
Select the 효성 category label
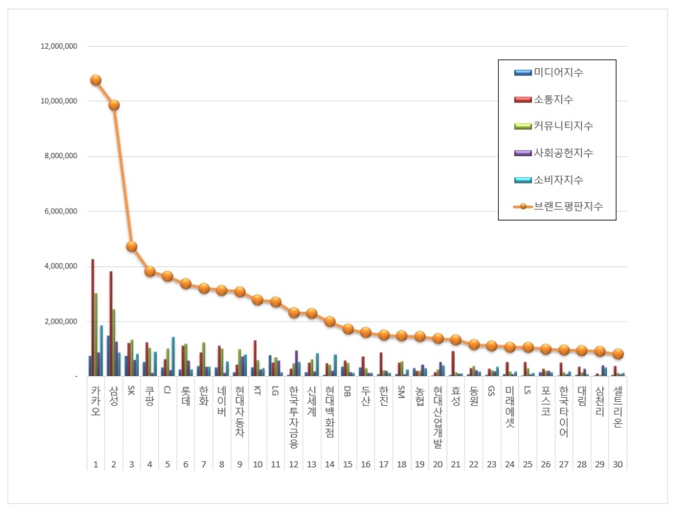456,396
